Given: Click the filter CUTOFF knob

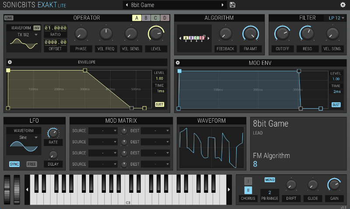Looking at the screenshot, I should (x=282, y=33).
